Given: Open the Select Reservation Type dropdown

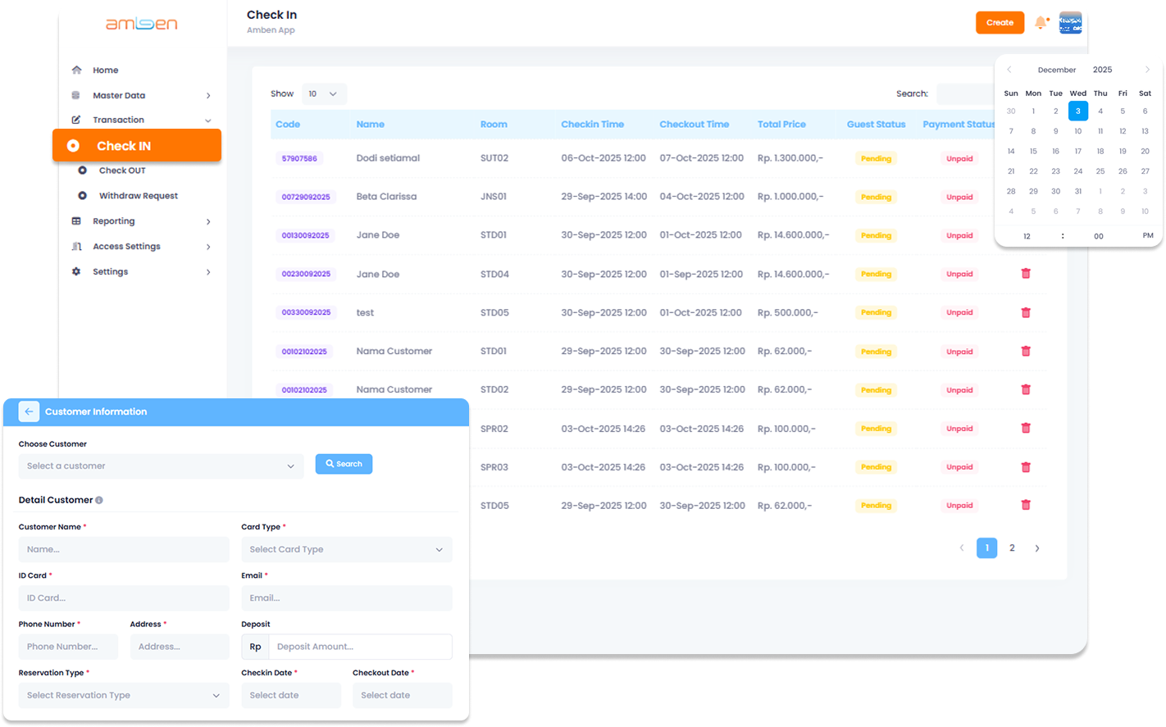Looking at the screenshot, I should point(124,695).
